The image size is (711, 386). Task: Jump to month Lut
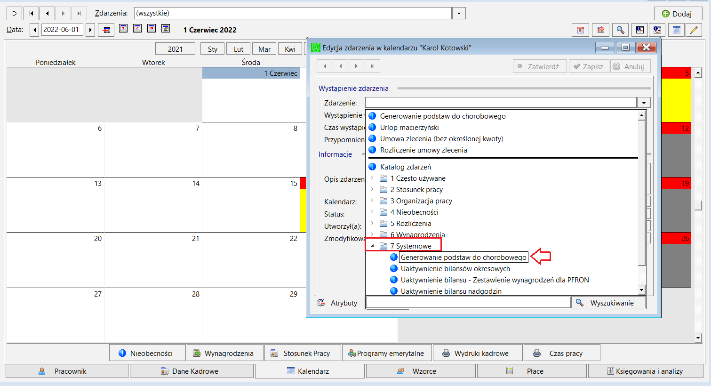coord(239,49)
